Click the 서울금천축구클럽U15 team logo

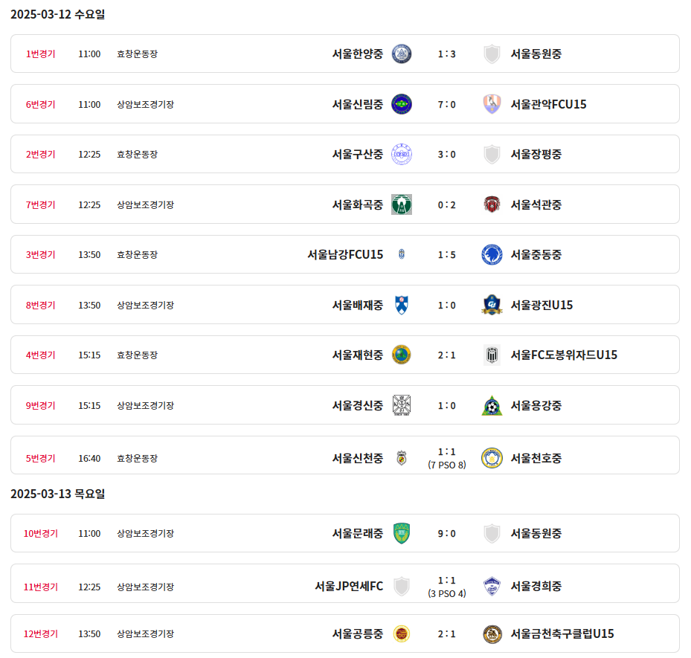click(492, 634)
